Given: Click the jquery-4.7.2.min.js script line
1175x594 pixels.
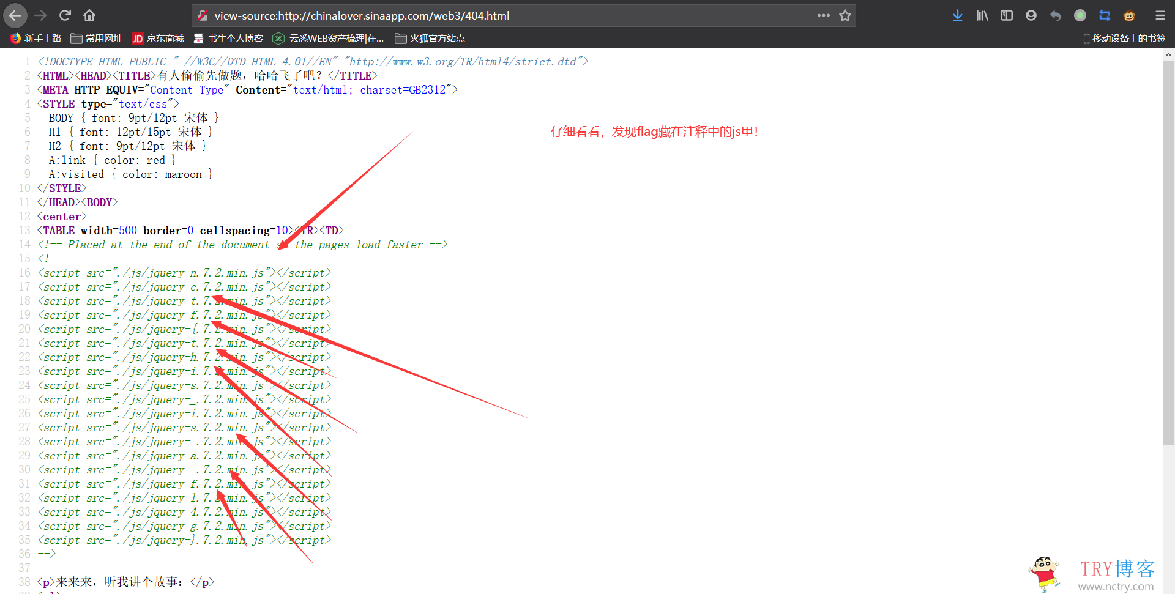Looking at the screenshot, I should (184, 512).
